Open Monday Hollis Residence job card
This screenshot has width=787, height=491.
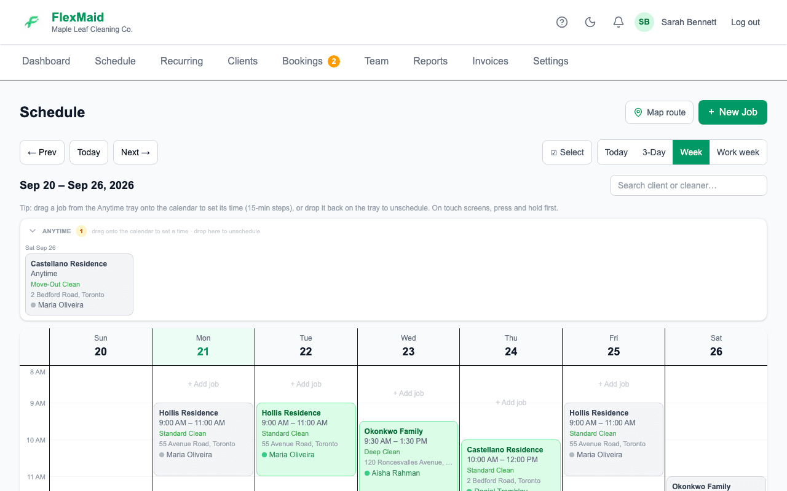coord(204,439)
